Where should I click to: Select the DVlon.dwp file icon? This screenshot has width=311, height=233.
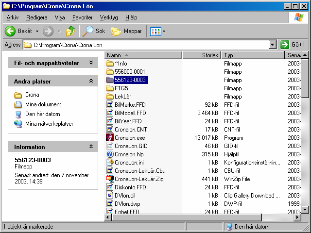coord(110,204)
